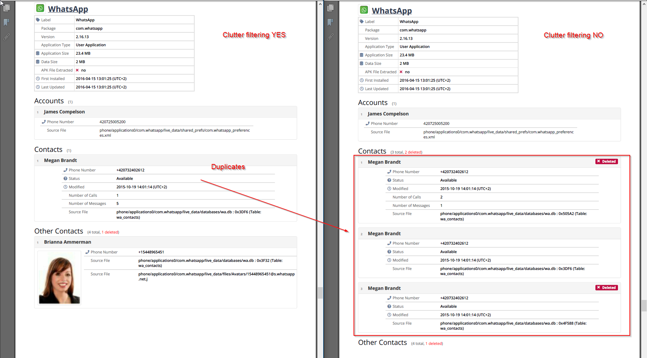Viewport: 647px width, 358px height.
Task: Select James Compelson account row in left report
Action: click(x=64, y=112)
